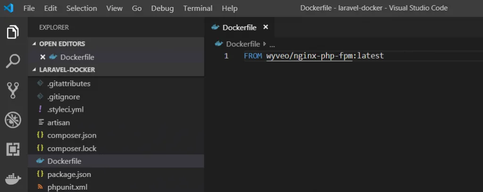Open composer.json file
Viewport: 483px width, 192px height.
pos(116,135)
